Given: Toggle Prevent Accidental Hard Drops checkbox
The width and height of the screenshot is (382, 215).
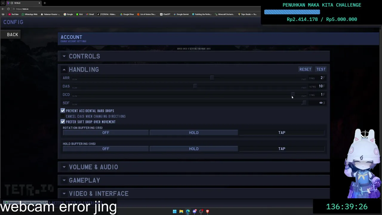Looking at the screenshot, I should tap(63, 110).
